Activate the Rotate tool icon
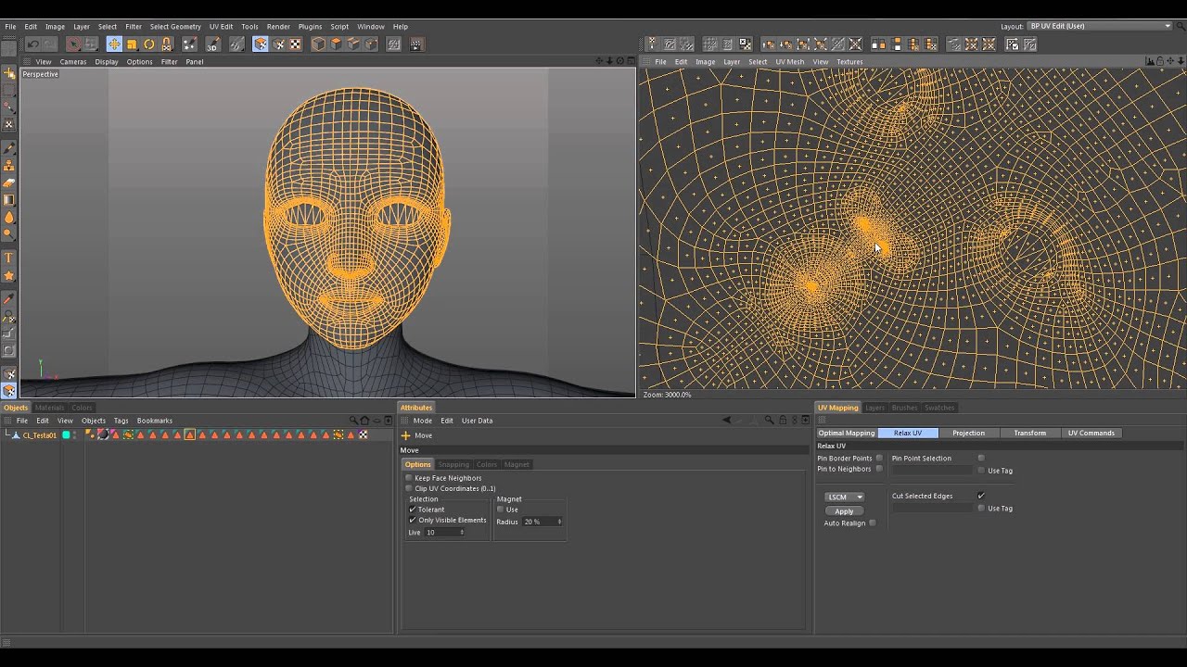The image size is (1187, 667). (x=148, y=44)
